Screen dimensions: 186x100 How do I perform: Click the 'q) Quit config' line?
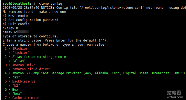[x=16, y=24]
